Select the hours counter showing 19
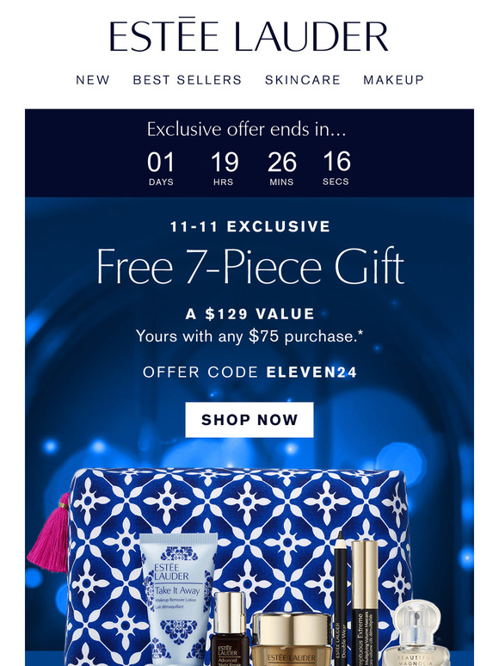Screen dimensions: 499x666 (225, 169)
